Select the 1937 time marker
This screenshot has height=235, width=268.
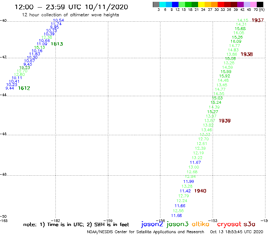point(257,20)
